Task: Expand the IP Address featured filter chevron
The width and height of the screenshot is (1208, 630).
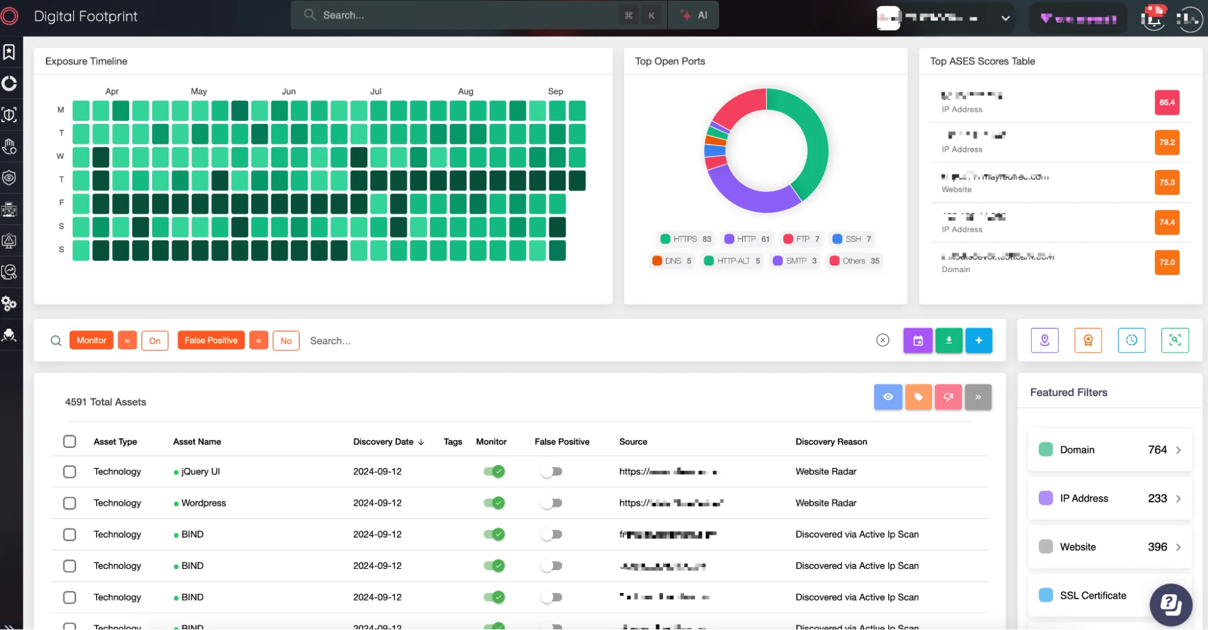Action: (1178, 499)
